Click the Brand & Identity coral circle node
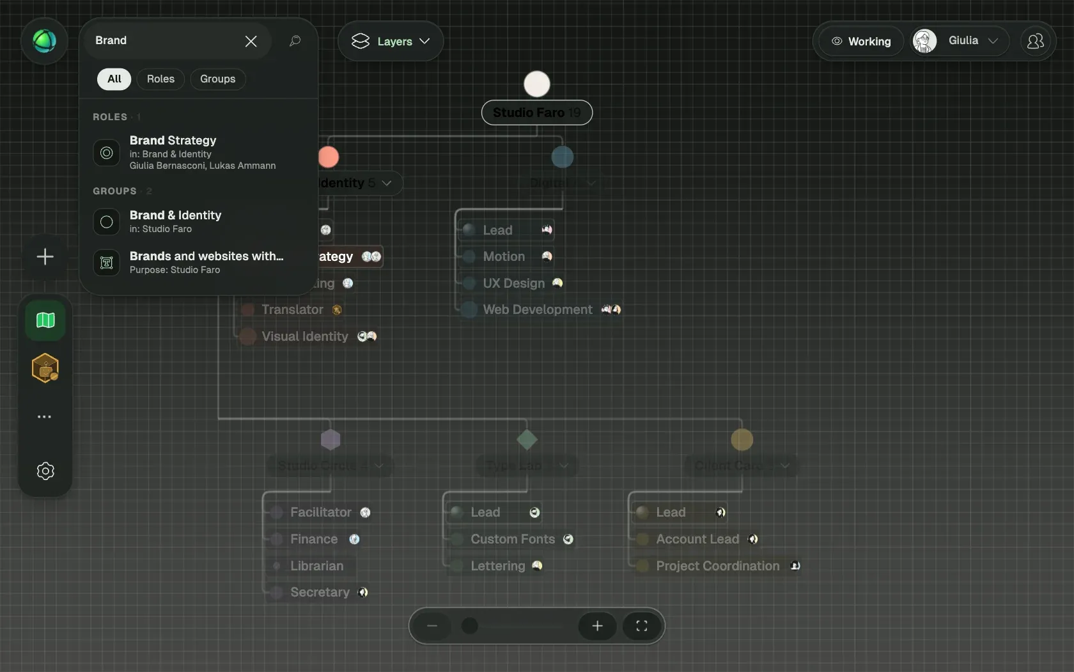The width and height of the screenshot is (1074, 672). (328, 157)
